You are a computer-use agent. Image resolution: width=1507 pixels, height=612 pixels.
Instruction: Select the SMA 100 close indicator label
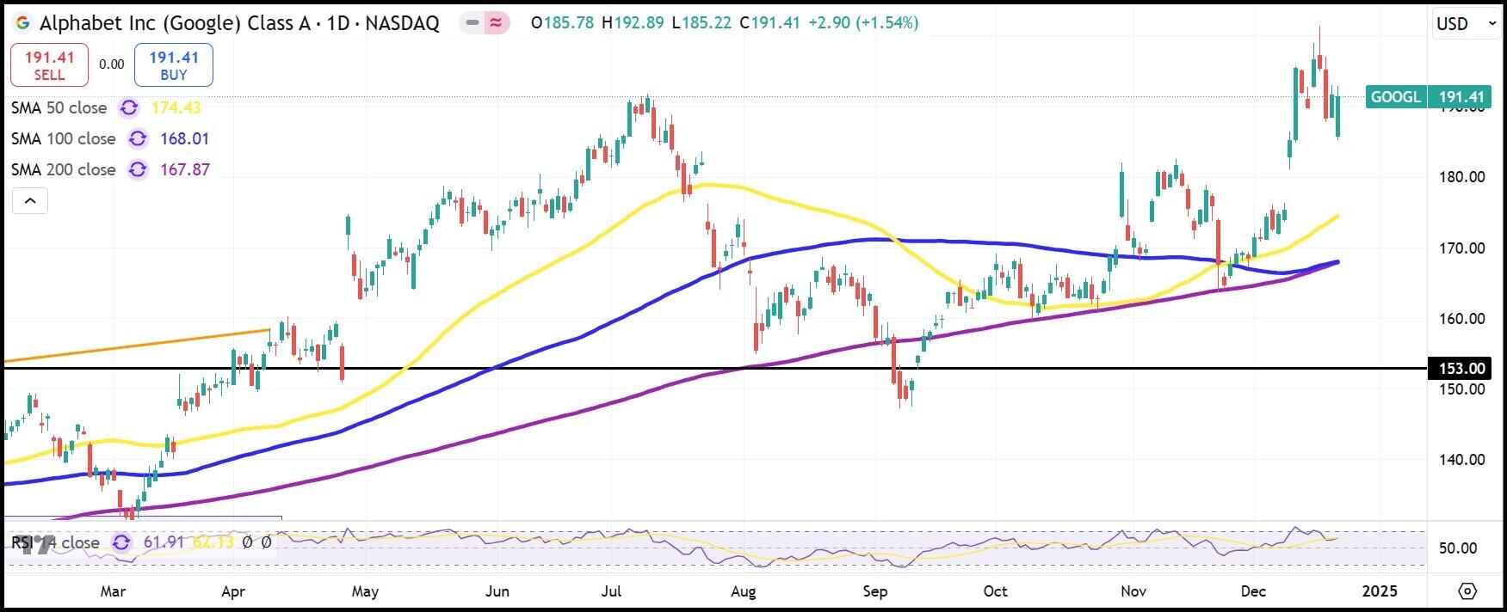click(x=64, y=139)
